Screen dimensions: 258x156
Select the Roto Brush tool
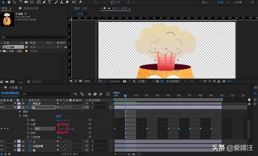coord(74,2)
